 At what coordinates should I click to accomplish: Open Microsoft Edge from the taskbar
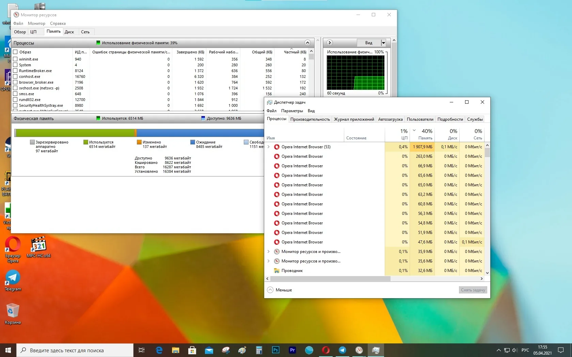159,350
